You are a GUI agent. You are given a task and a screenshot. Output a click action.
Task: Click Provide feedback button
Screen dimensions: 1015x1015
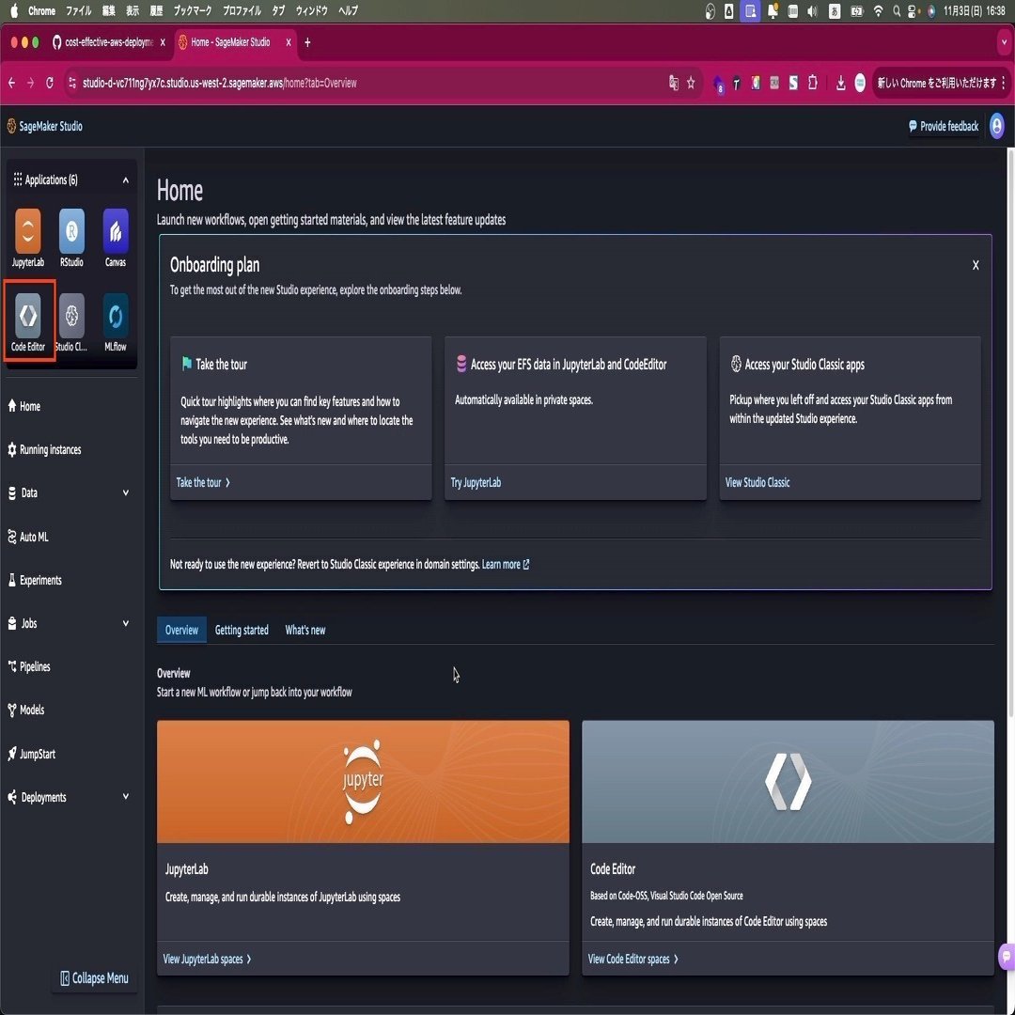944,126
